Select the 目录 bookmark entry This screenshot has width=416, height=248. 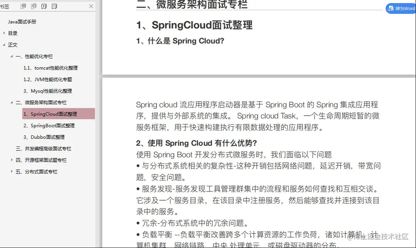[13, 33]
